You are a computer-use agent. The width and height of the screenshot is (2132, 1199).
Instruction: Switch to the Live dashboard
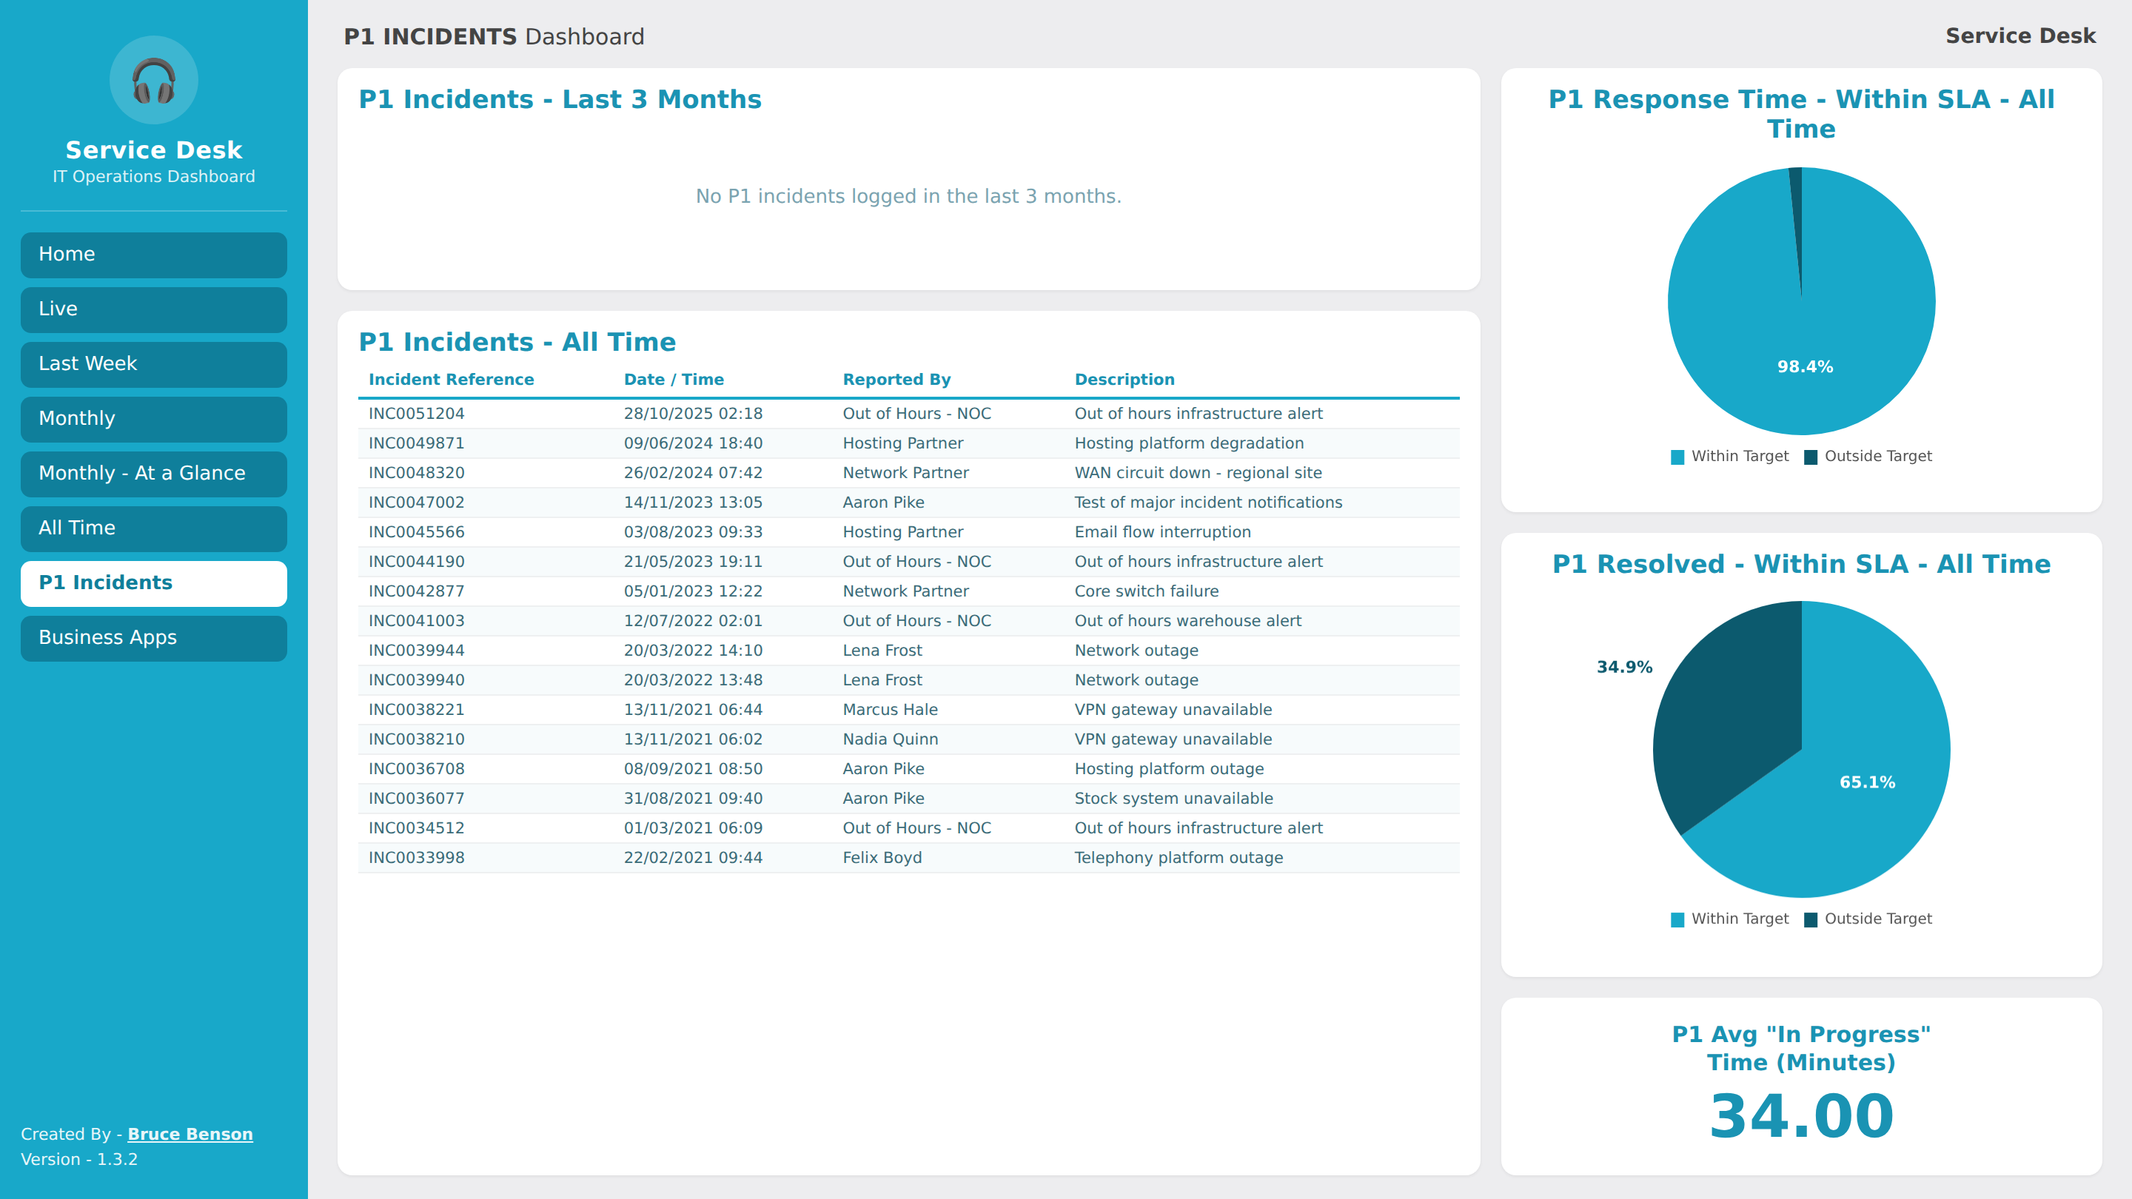point(154,309)
